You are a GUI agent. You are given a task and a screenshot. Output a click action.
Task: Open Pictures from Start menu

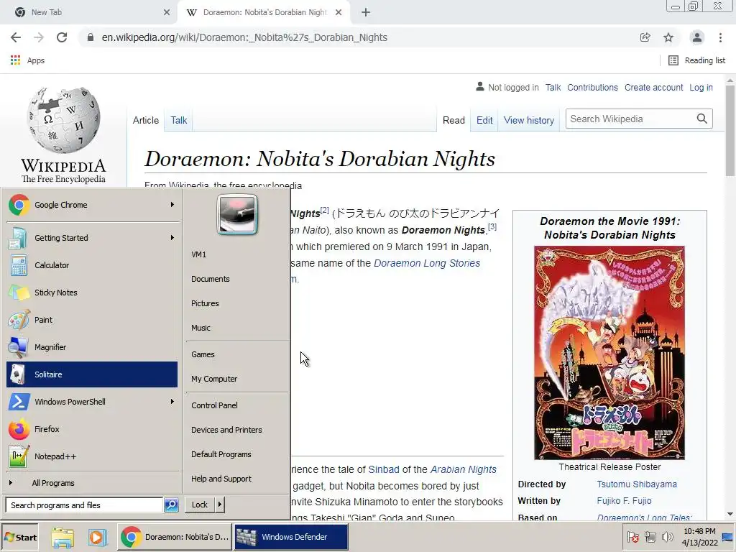(205, 303)
